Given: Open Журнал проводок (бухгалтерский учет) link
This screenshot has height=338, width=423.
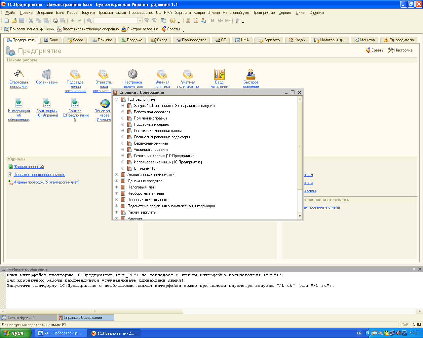Looking at the screenshot, I should tap(46, 182).
